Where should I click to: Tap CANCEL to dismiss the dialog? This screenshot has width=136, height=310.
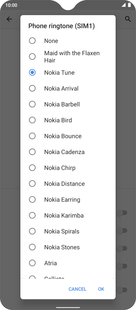pos(77,289)
